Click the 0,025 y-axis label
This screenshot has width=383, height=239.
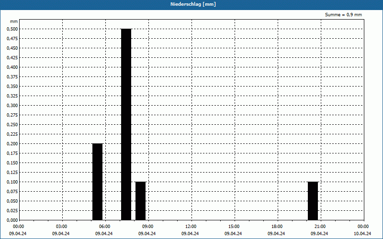pos(12,211)
